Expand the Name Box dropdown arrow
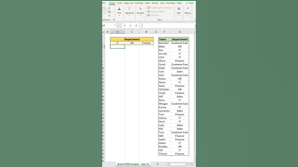Image resolution: width=298 pixels, height=167 pixels. pos(115,26)
